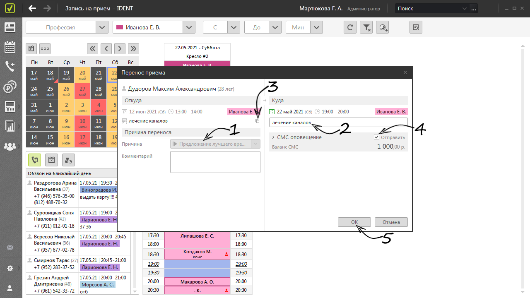The height and width of the screenshot is (298, 530).
Task: Go to next period with right chevron
Action: click(x=120, y=48)
